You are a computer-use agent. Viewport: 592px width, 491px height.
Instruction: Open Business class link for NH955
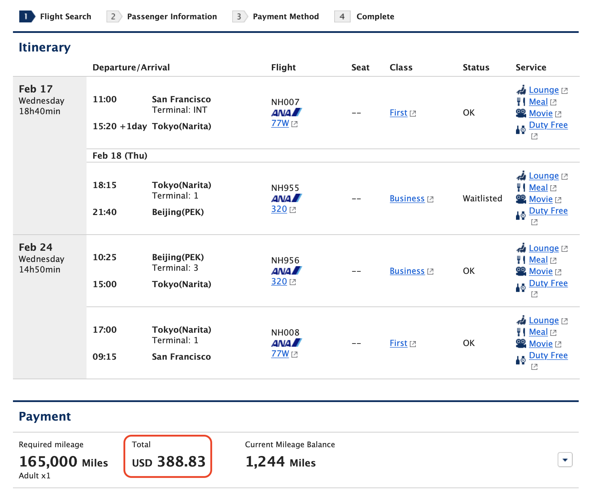point(407,199)
